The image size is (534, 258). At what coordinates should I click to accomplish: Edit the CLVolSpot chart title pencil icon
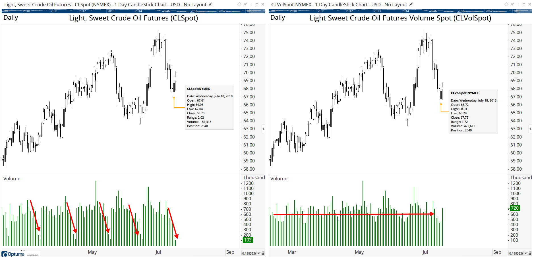click(411, 5)
